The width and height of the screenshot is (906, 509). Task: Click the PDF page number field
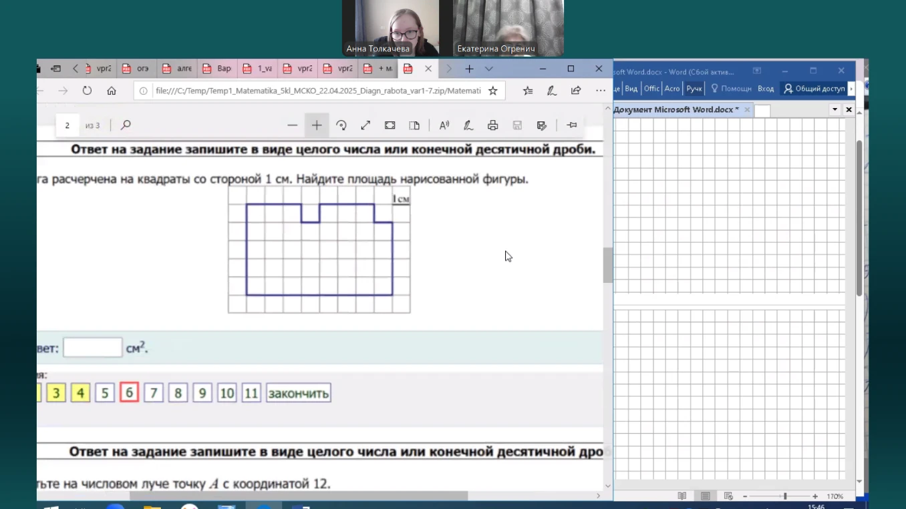click(67, 125)
